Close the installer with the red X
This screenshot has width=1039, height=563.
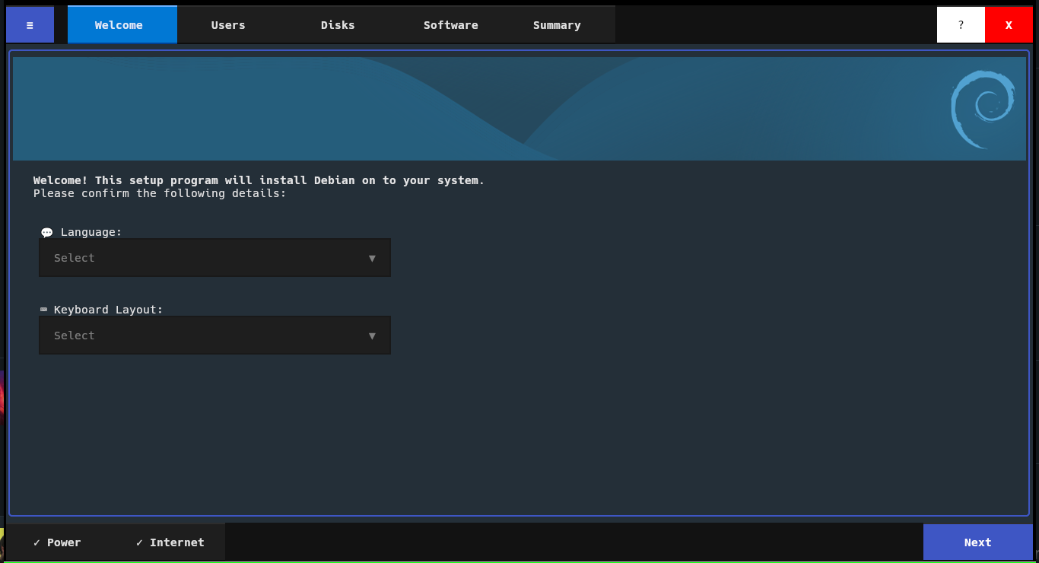(1009, 25)
